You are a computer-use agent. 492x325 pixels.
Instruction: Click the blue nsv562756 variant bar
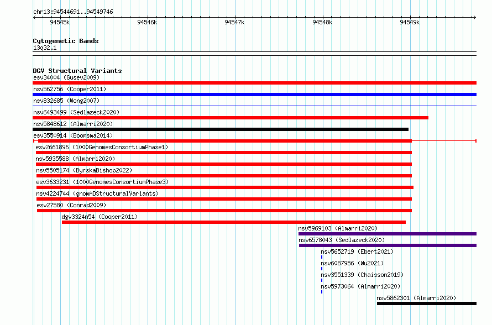(254, 95)
